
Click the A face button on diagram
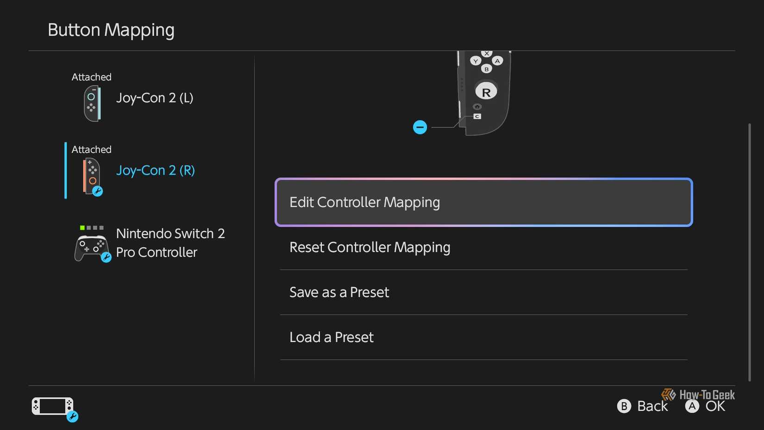(x=497, y=61)
